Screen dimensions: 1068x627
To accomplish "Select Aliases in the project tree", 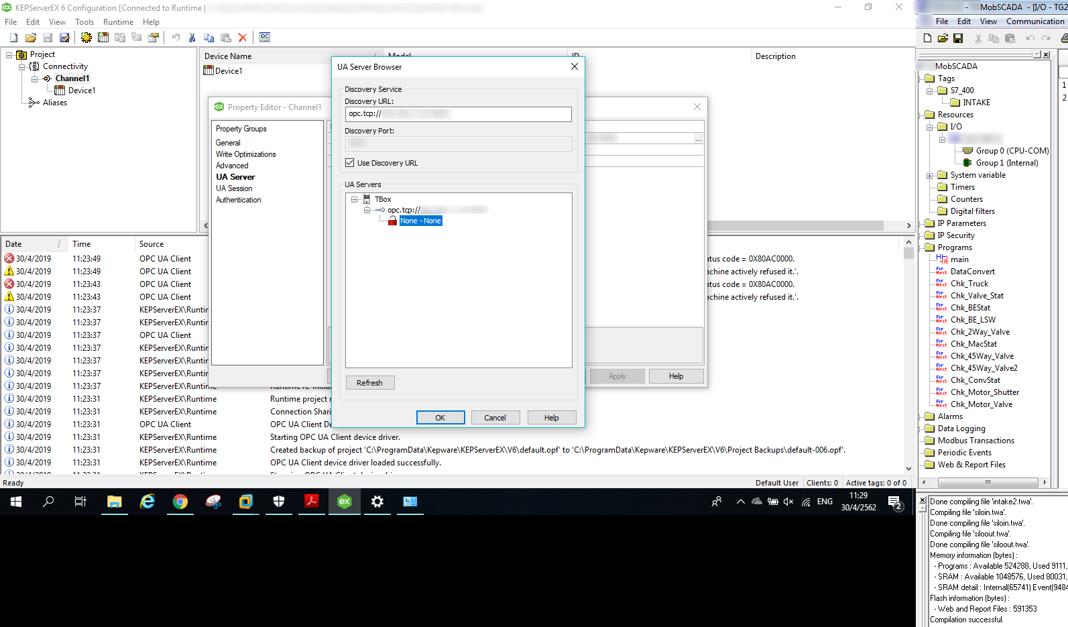I will point(55,103).
